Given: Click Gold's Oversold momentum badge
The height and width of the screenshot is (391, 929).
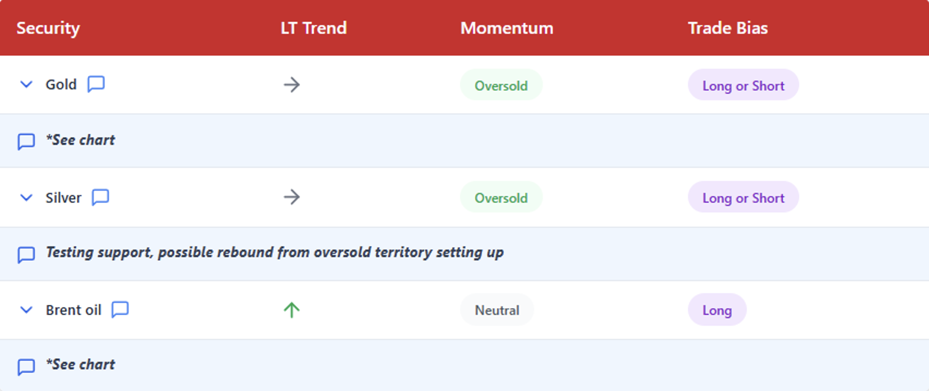Looking at the screenshot, I should tap(501, 85).
